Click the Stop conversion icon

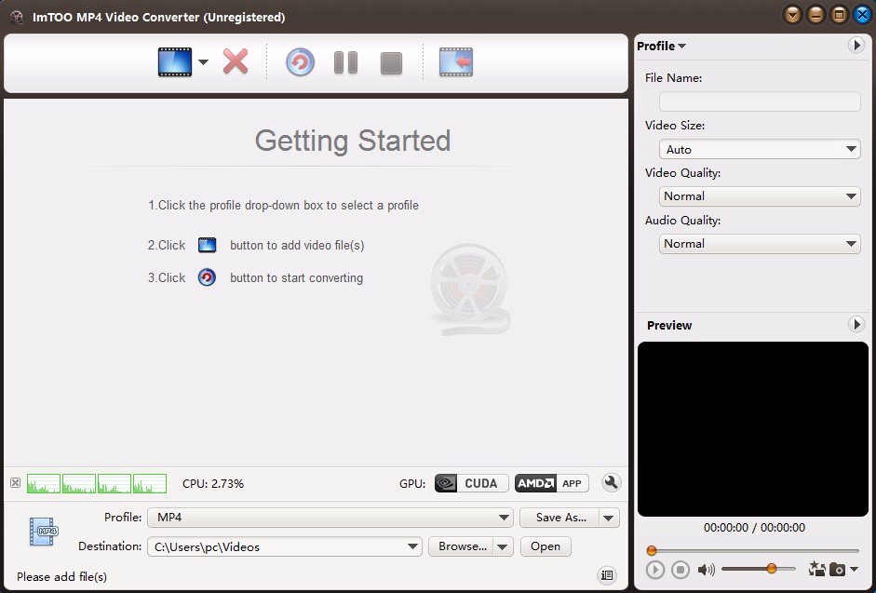coord(390,61)
